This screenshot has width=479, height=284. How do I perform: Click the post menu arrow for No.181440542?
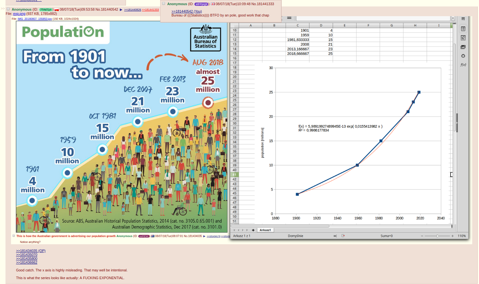coord(121,10)
